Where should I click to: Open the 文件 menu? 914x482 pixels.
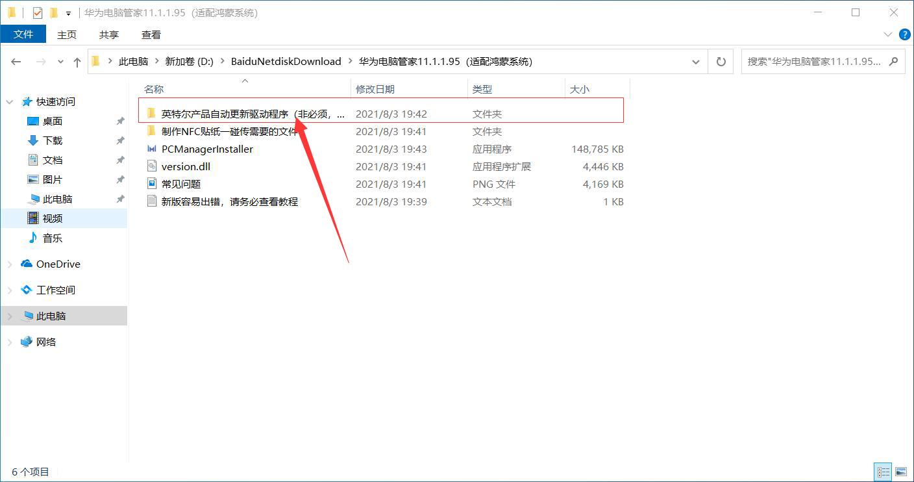coord(23,34)
